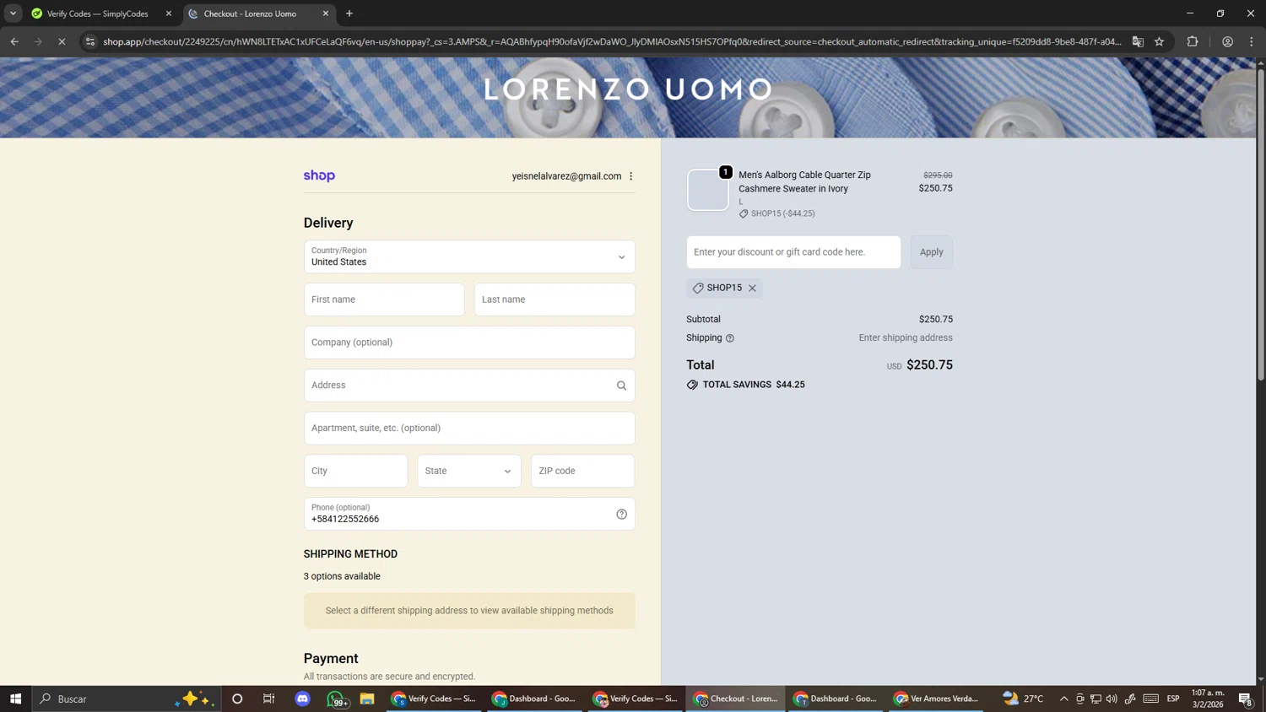Open Task View on the taskbar

click(269, 699)
